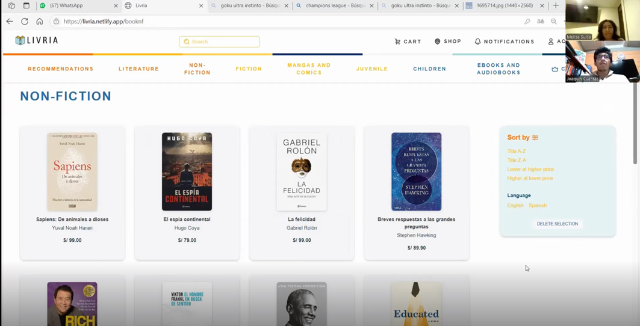Sort by Lower at higher price
The image size is (640, 326).
click(530, 170)
